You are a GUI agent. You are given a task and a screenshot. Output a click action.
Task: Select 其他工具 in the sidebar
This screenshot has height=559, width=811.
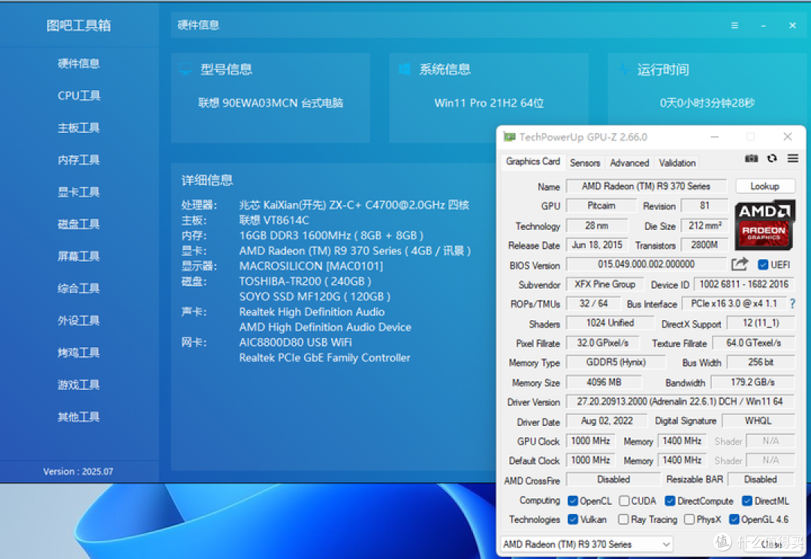pos(79,417)
